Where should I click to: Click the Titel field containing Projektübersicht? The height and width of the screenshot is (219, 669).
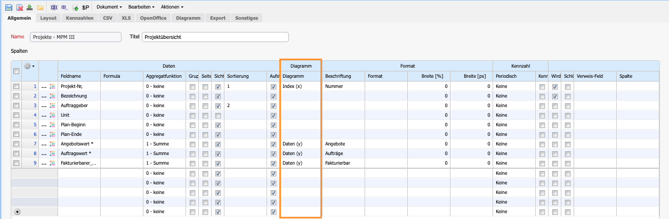click(215, 37)
